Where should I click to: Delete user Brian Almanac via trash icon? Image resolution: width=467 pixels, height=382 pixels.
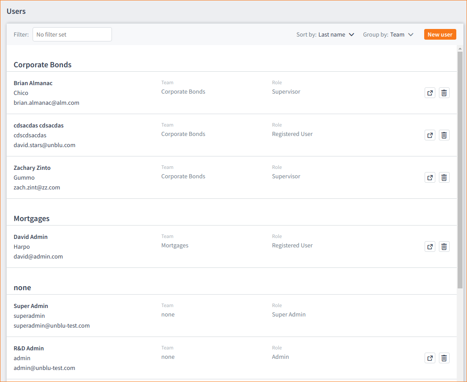pos(444,93)
